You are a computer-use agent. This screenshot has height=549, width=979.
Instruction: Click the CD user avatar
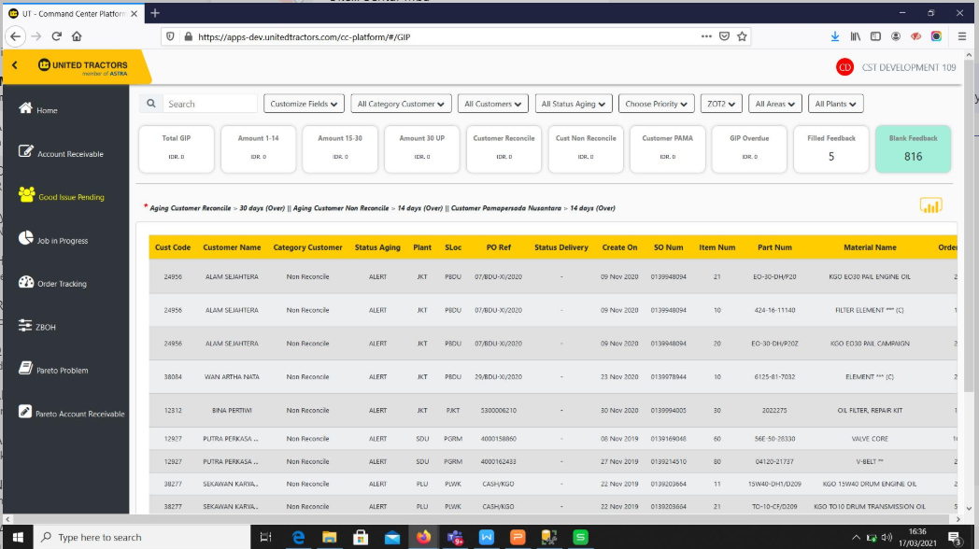(x=844, y=67)
